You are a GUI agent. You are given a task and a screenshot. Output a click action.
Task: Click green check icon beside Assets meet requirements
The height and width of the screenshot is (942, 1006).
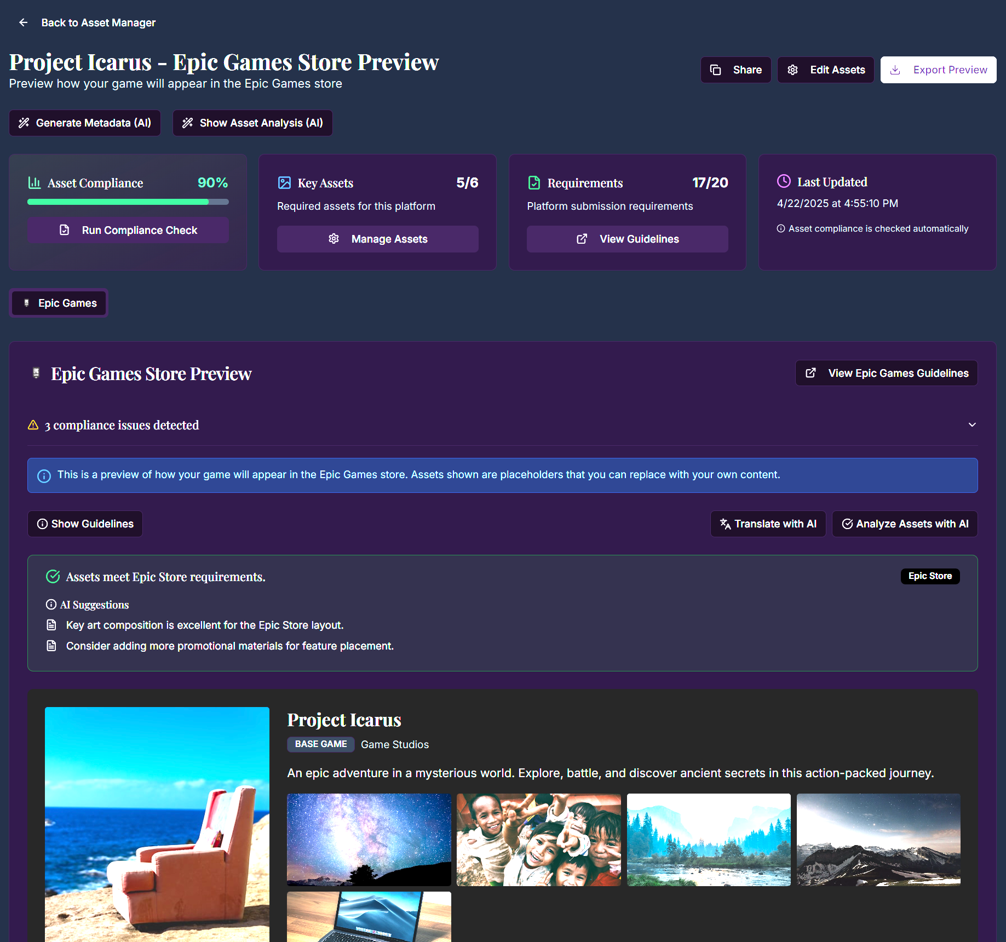pos(53,576)
